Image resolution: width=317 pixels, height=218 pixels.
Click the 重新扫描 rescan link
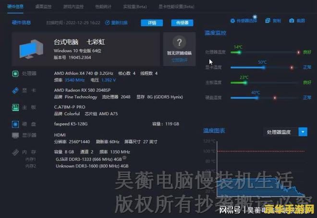(x=119, y=23)
